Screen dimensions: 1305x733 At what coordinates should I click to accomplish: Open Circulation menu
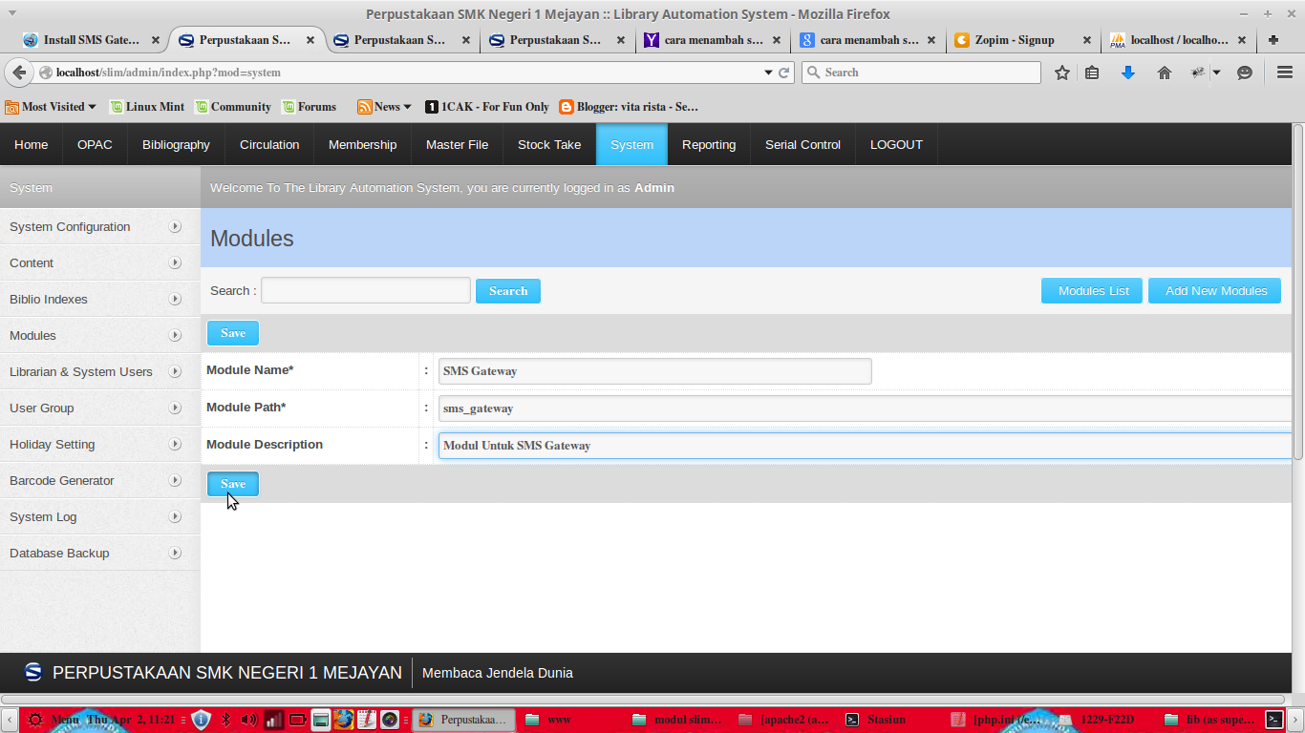pyautogui.click(x=269, y=144)
